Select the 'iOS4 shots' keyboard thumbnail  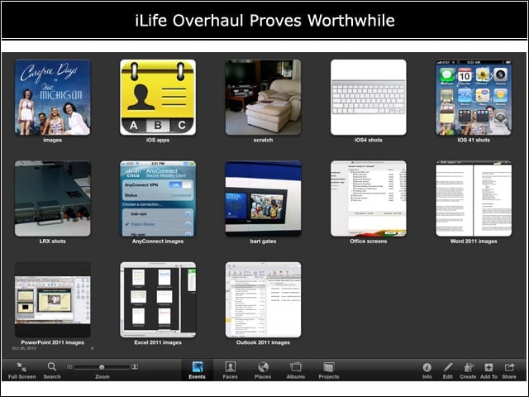pyautogui.click(x=369, y=98)
